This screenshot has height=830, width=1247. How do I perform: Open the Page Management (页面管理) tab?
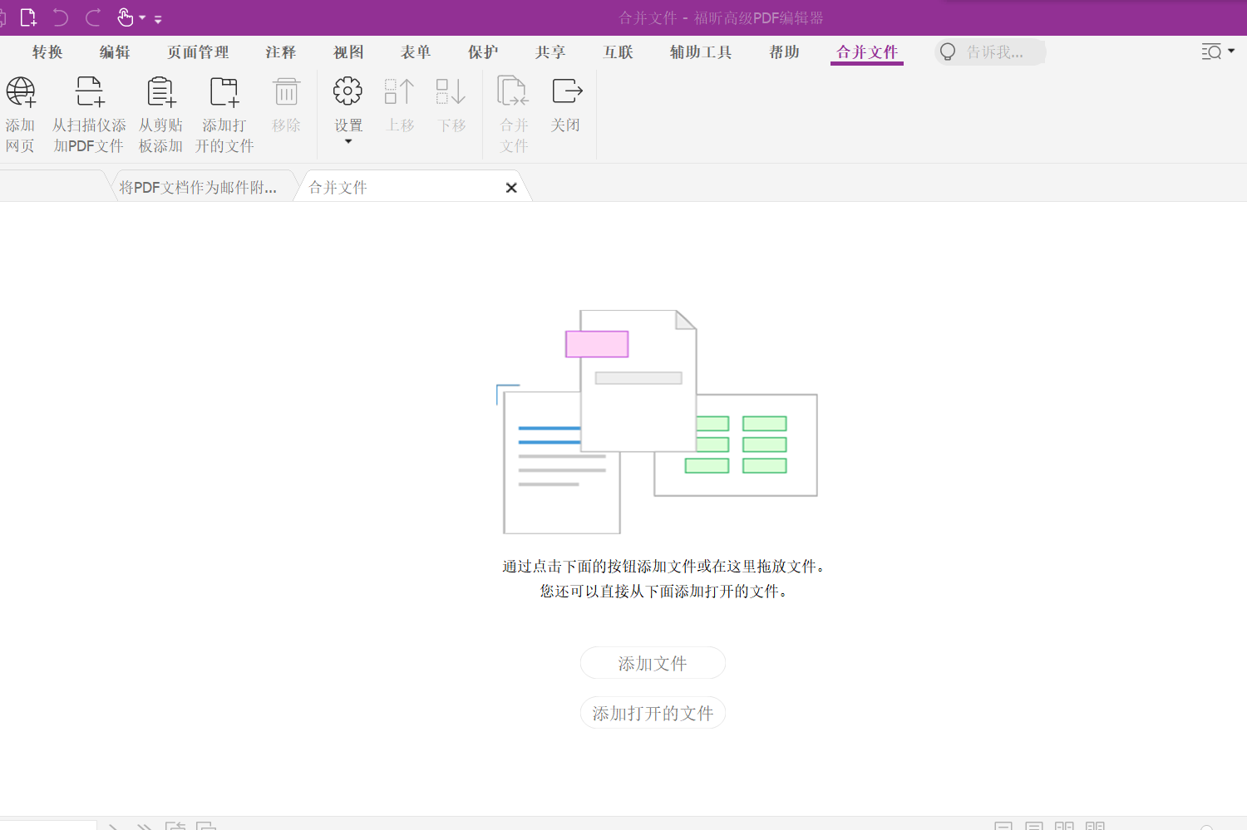coord(198,52)
